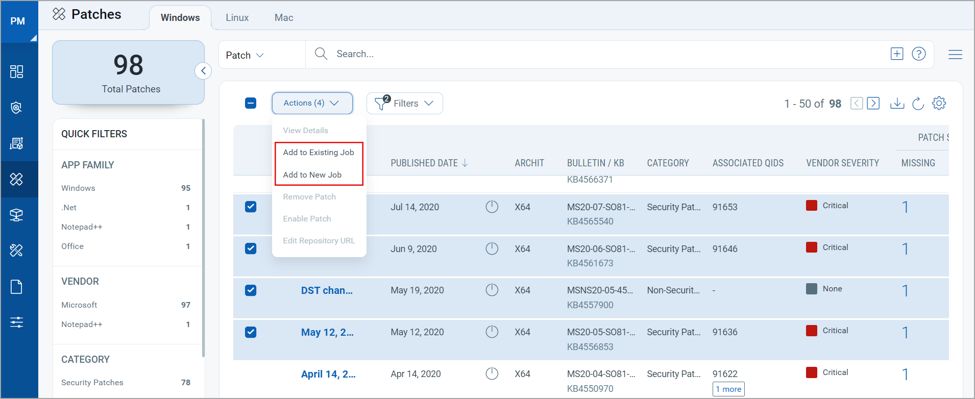Open table settings gear icon
The image size is (975, 399).
pos(939,103)
